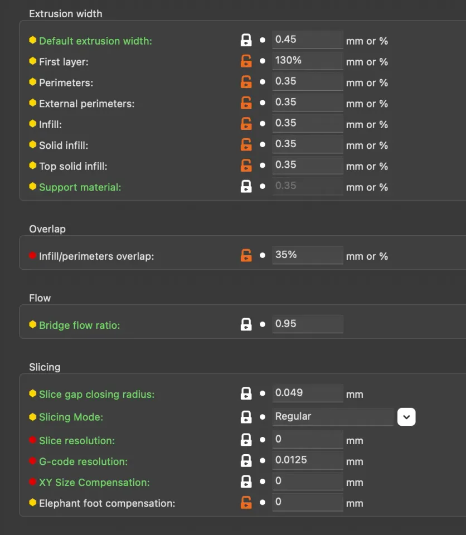
Task: Click the orange unlocked icon for First layer
Action: [246, 61]
